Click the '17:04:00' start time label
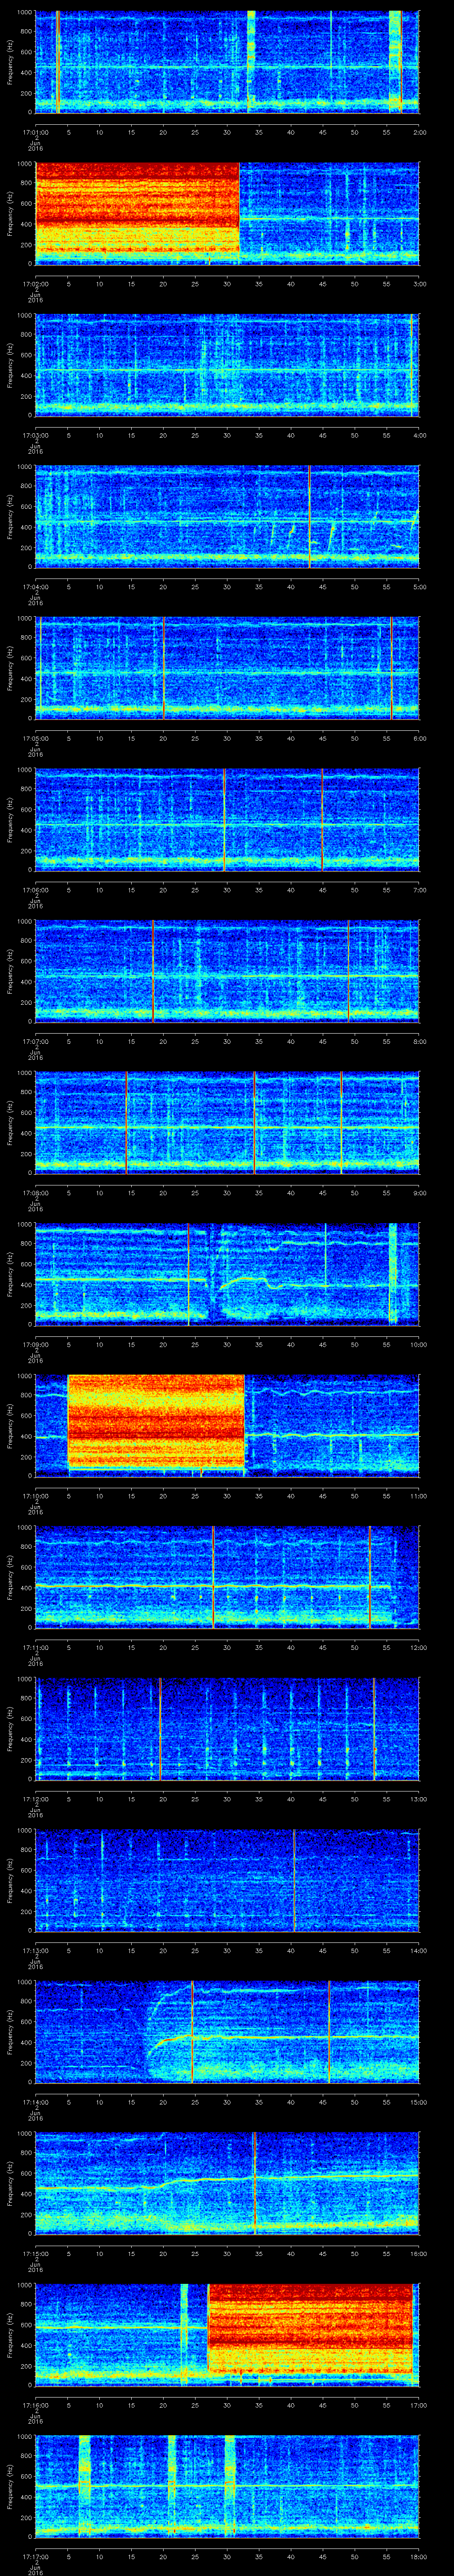 35,586
